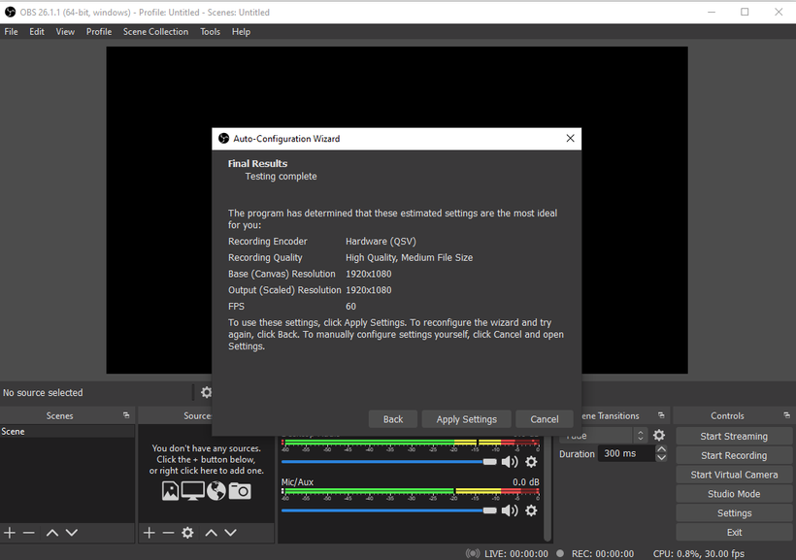Add a Video Capture Device via camera icon
This screenshot has height=560, width=796.
239,490
